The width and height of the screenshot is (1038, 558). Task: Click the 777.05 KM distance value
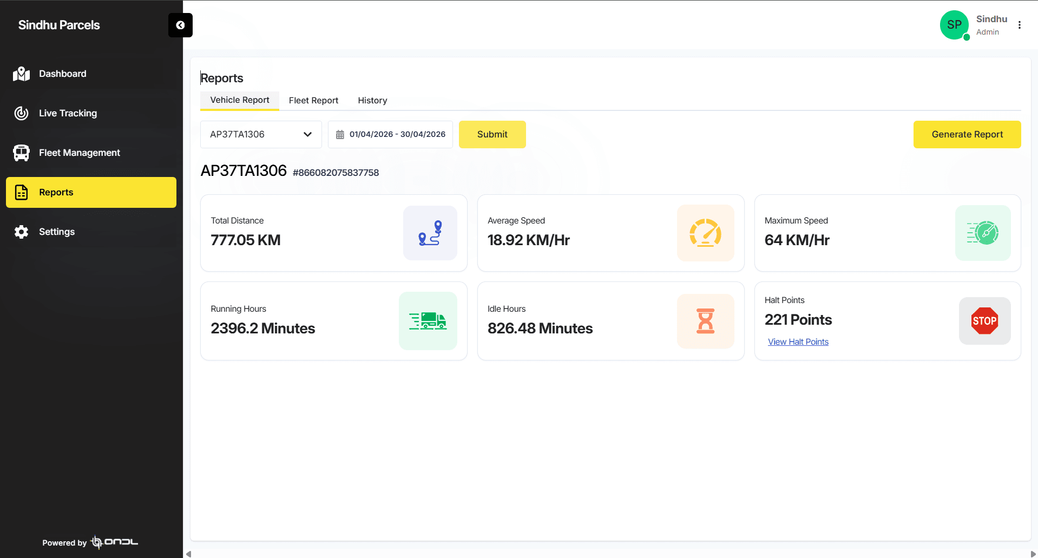(246, 240)
